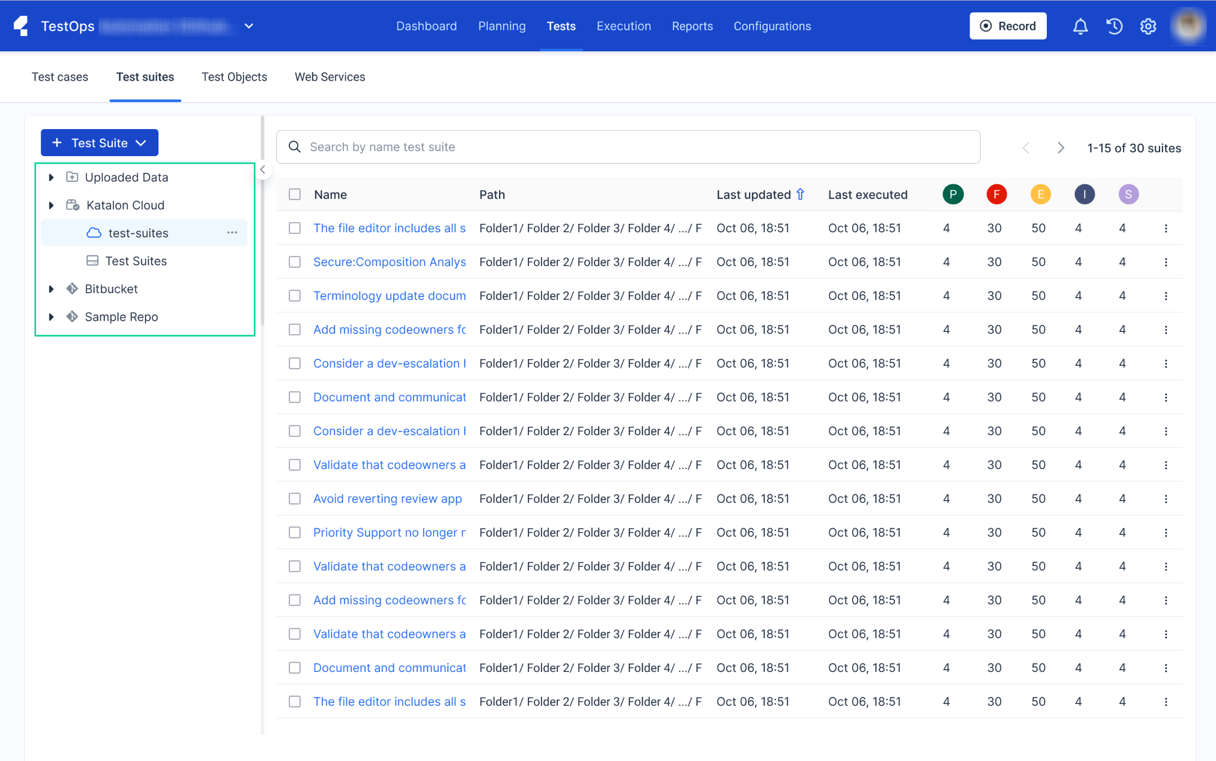Open the history clock icon
1216x761 pixels.
[1114, 26]
